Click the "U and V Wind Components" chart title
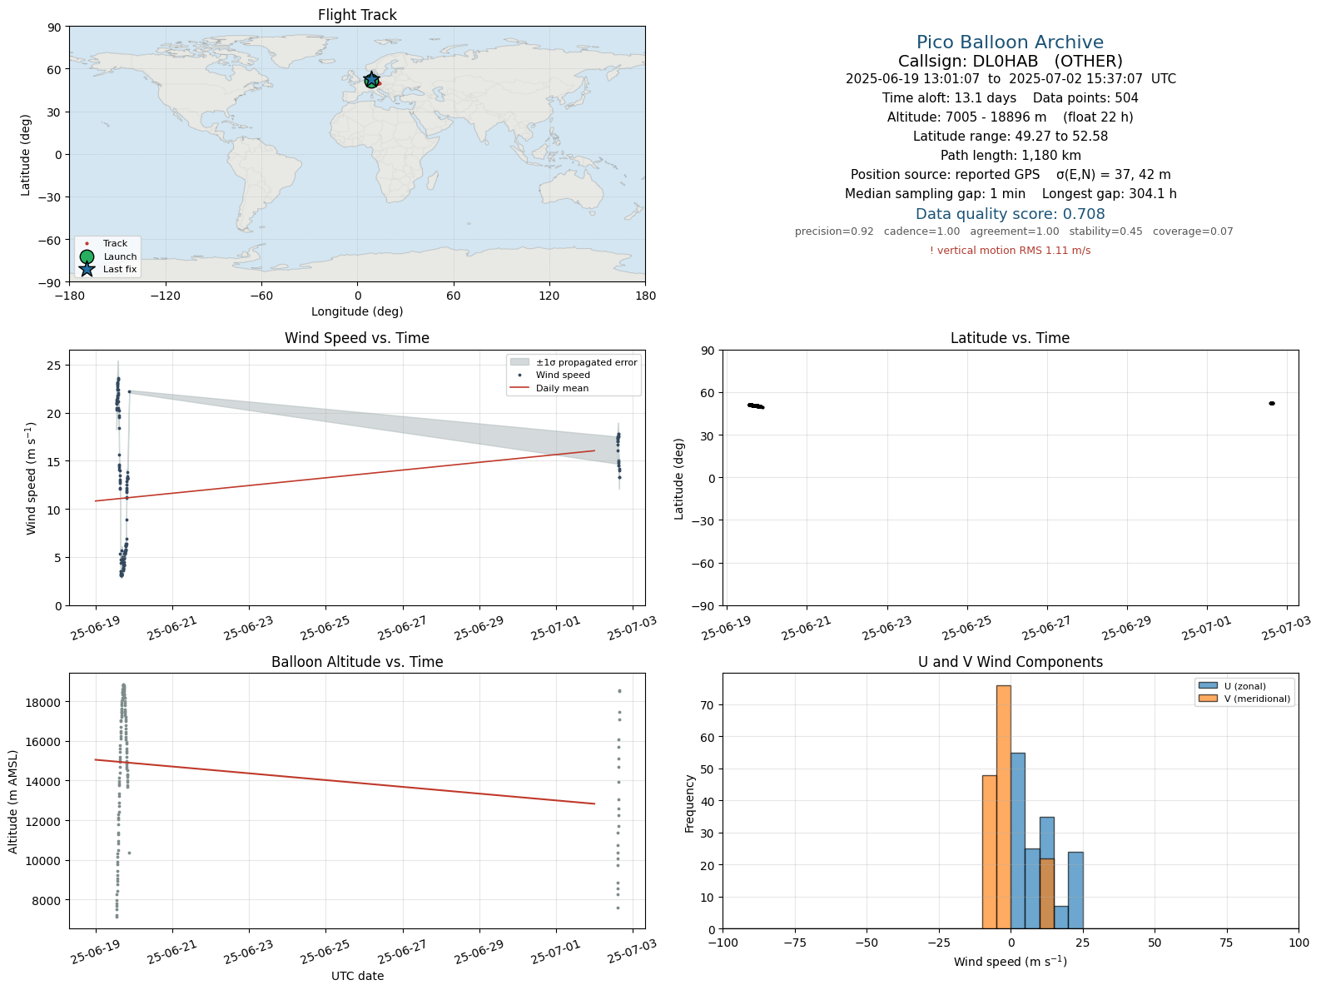 [x=1010, y=662]
